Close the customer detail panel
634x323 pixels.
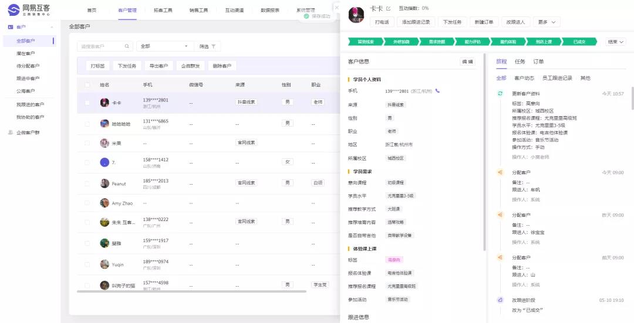pos(336,8)
